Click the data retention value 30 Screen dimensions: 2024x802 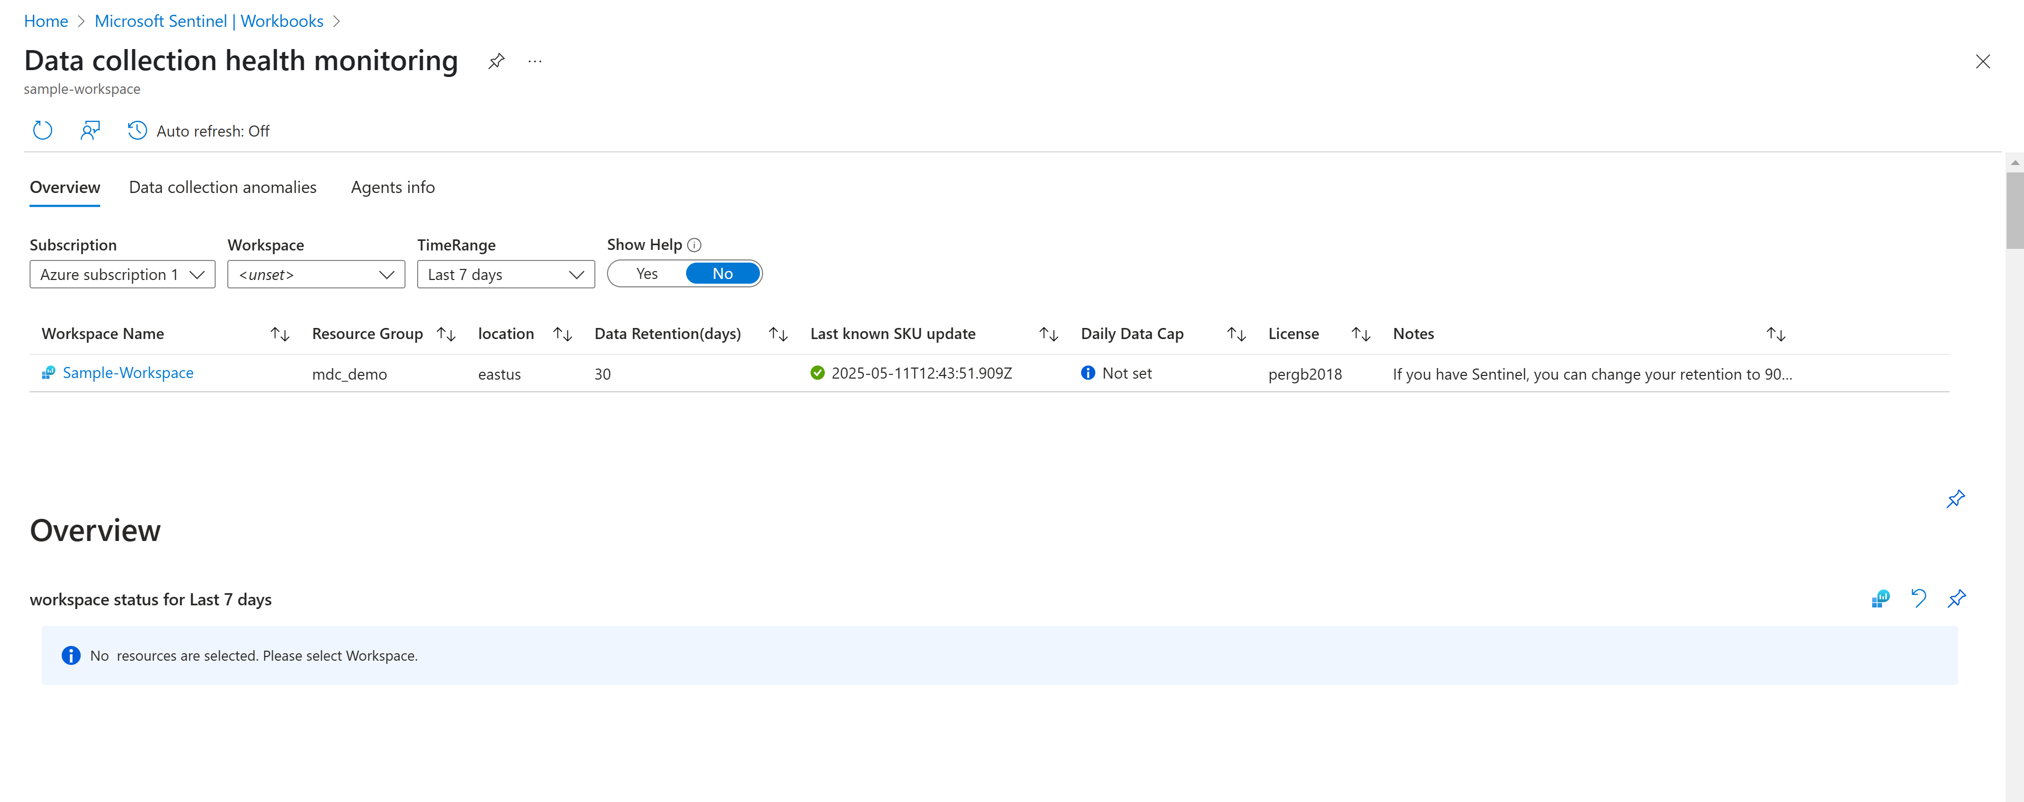tap(603, 374)
